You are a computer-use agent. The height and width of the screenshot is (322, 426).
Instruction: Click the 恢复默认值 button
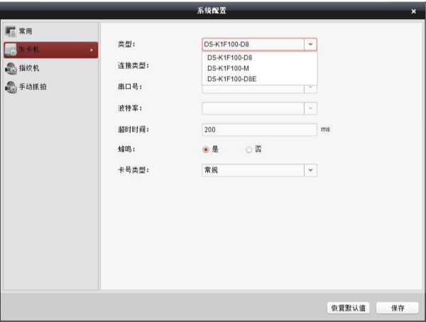[x=349, y=308]
